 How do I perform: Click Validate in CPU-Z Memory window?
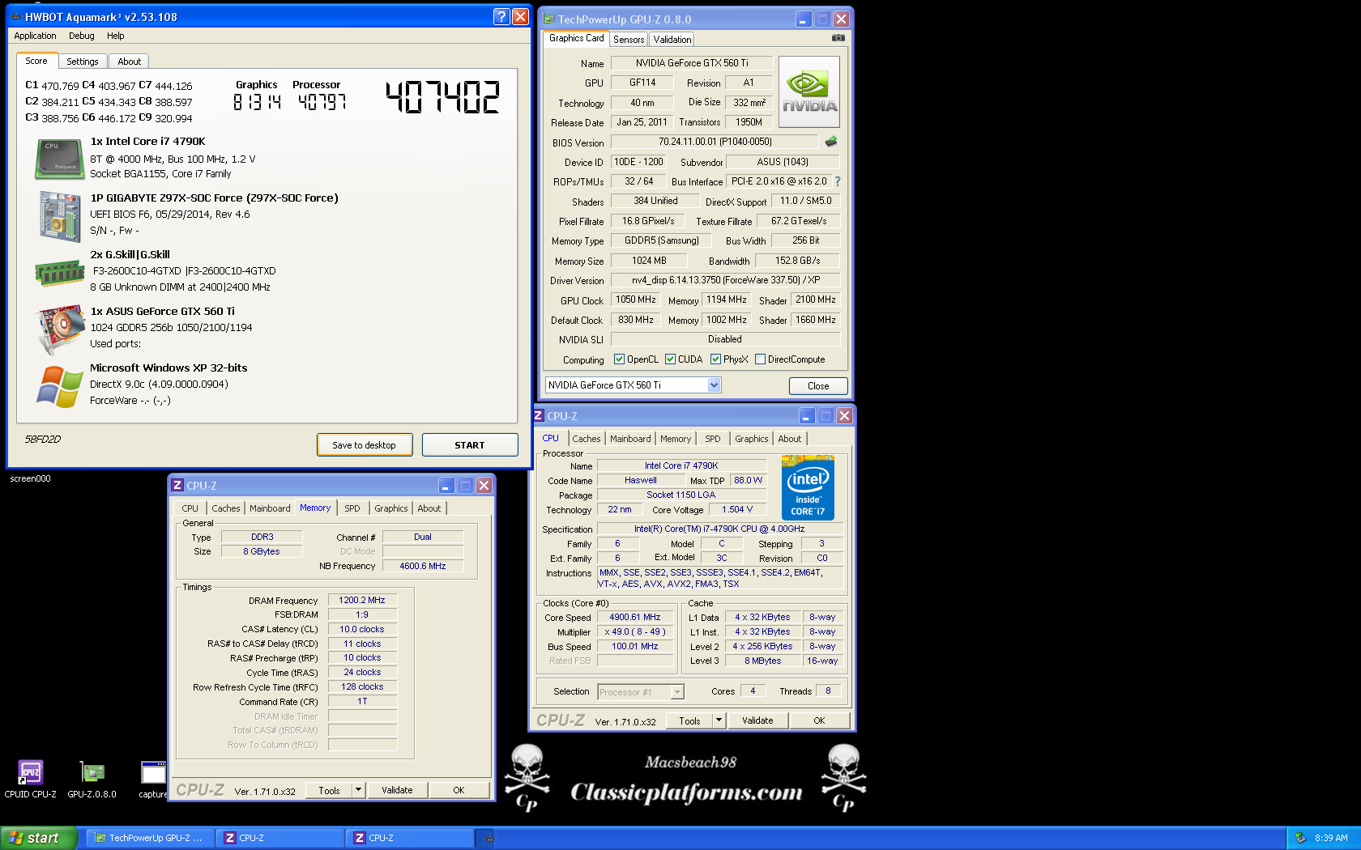tap(397, 790)
